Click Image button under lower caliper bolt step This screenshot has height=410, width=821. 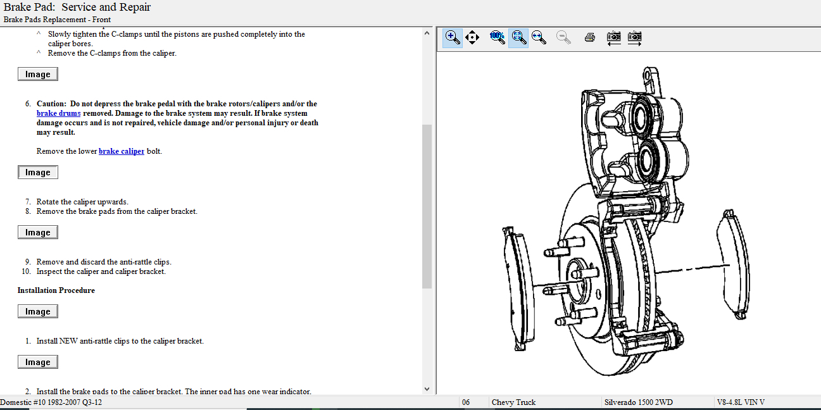(x=38, y=172)
